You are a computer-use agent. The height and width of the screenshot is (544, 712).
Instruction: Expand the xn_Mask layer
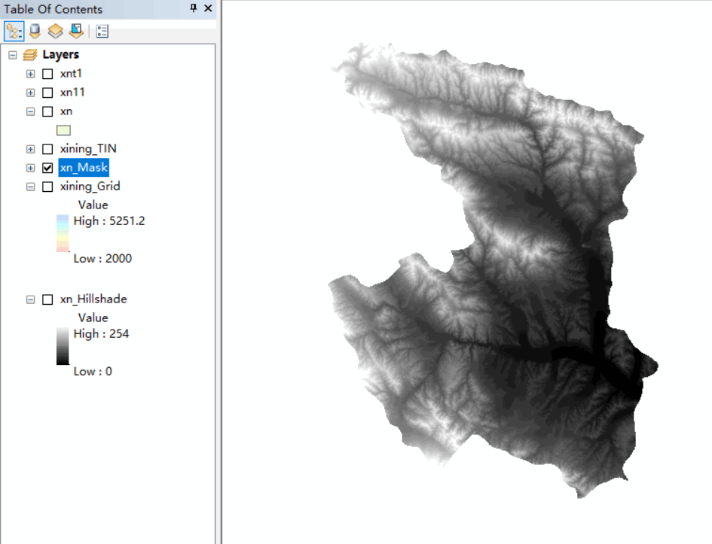tap(30, 168)
